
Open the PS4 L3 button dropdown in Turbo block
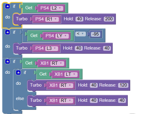pyautogui.click(x=52, y=48)
